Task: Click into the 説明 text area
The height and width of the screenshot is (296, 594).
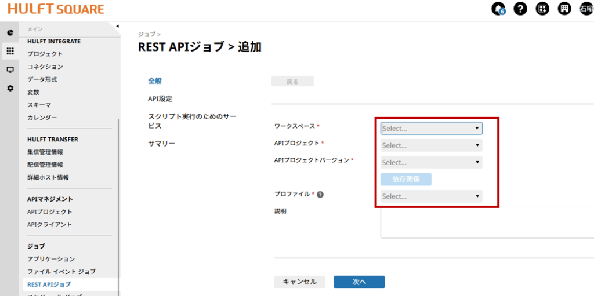Action: point(487,222)
